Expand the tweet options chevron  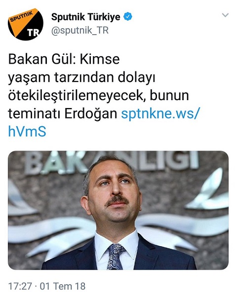225,15
